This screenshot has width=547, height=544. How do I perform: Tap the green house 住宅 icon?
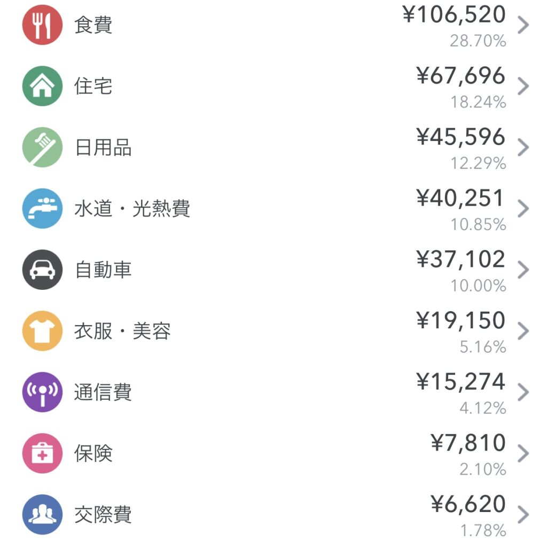click(x=42, y=86)
